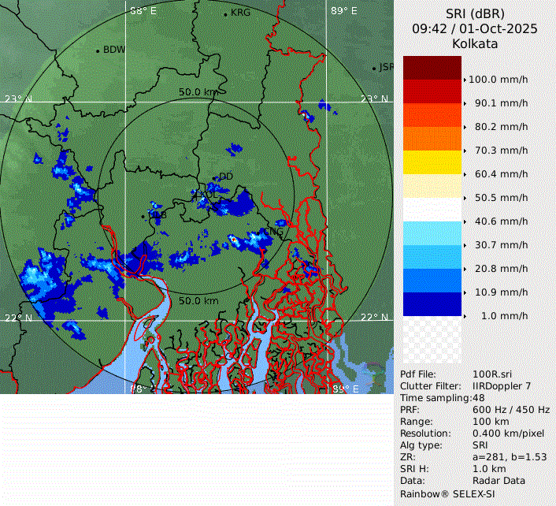Click the 1.0 mm/h dark blue swatch
The width and height of the screenshot is (556, 506).
432,304
